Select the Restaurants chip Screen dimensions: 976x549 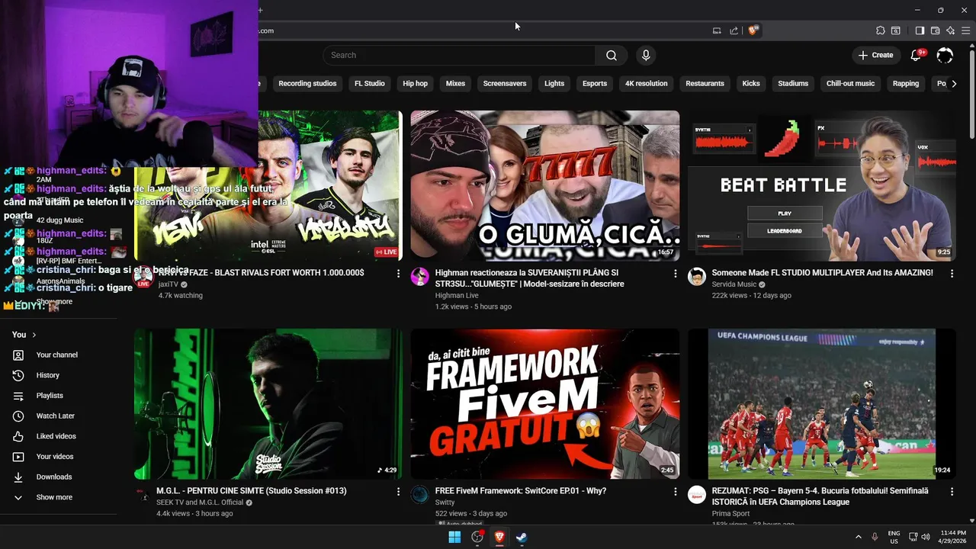click(705, 84)
